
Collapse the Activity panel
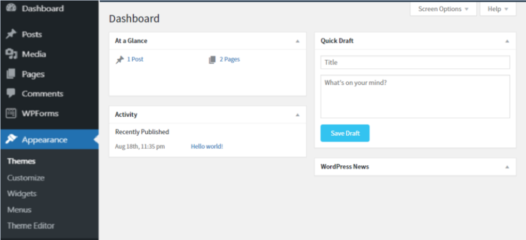point(297,115)
